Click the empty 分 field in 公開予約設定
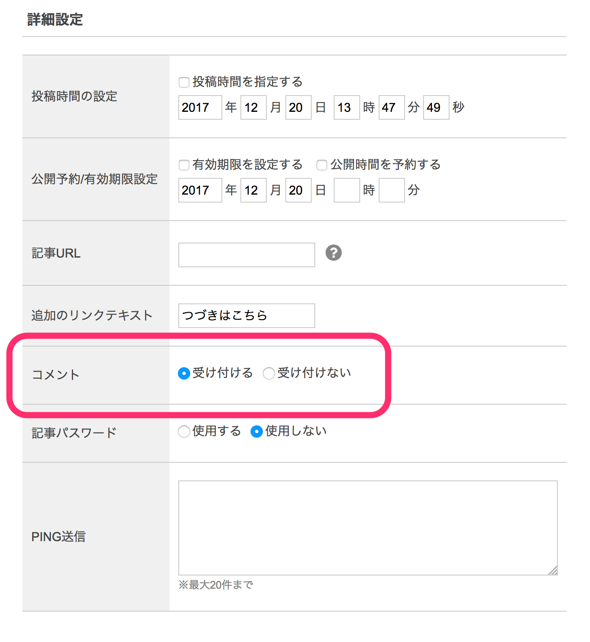The height and width of the screenshot is (642, 590). click(391, 190)
